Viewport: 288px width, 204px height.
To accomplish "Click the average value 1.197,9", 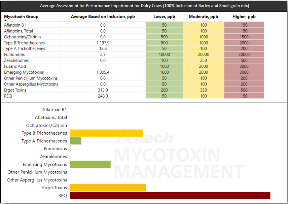I will click(103, 43).
